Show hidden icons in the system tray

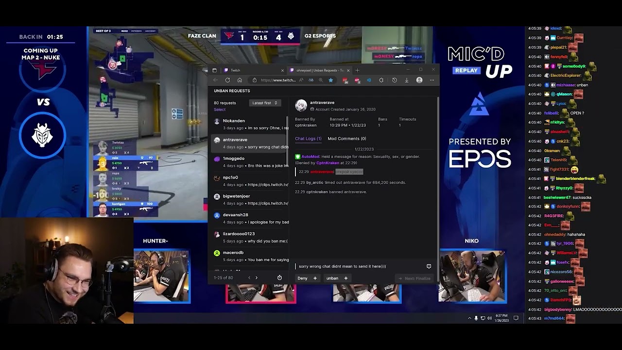coord(469,318)
